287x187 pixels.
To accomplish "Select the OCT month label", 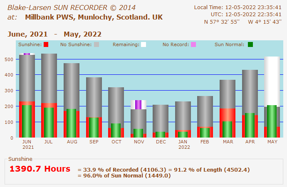I will 116,142.
